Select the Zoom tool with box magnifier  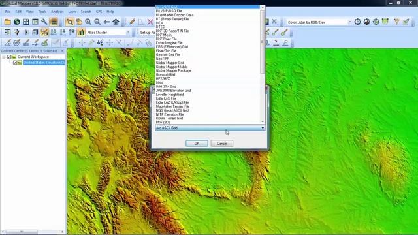tap(70, 22)
